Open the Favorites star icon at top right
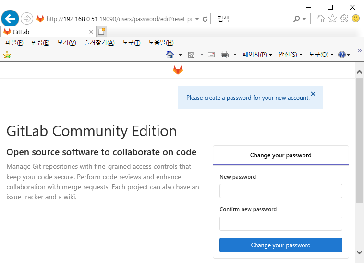 coord(332,18)
